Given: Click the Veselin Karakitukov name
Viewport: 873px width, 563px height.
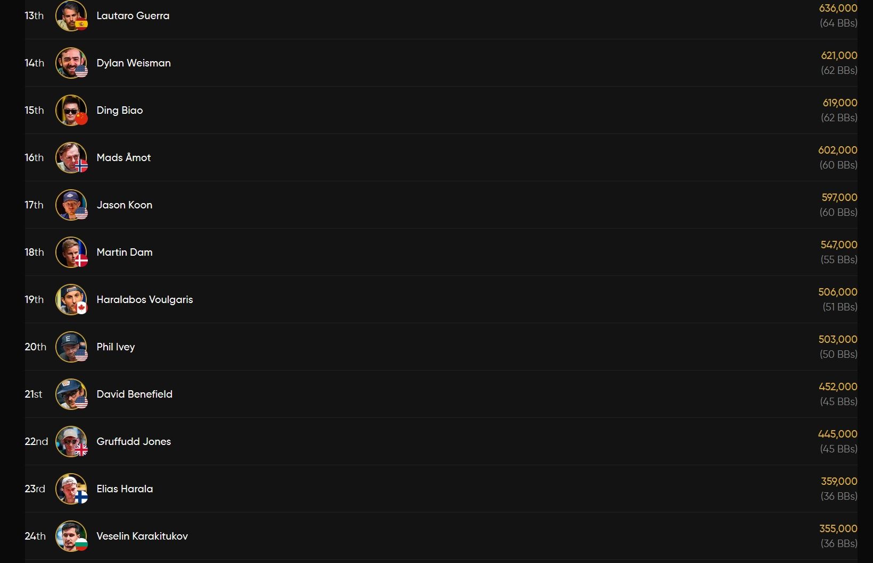Looking at the screenshot, I should pos(142,536).
